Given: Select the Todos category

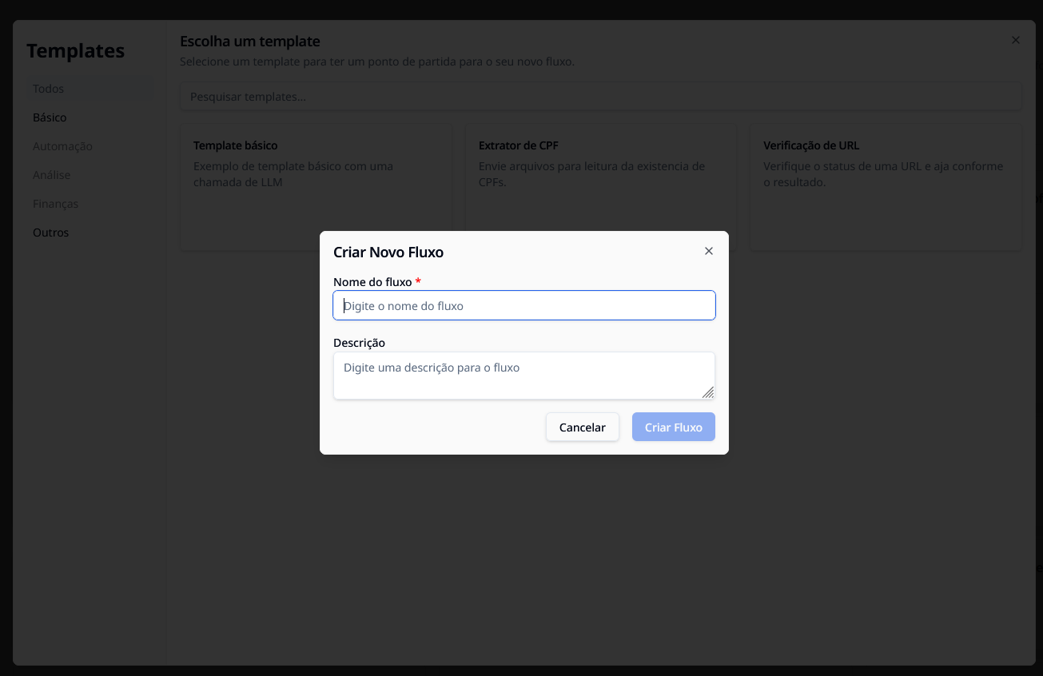Looking at the screenshot, I should tap(49, 89).
